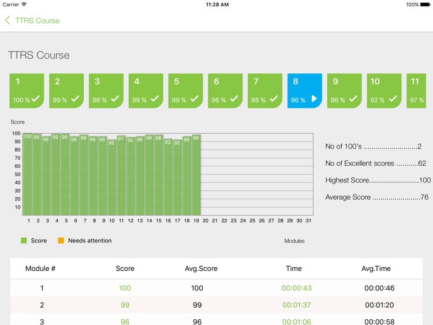The image size is (433, 325).
Task: Click checkmark icon on module 7 tile
Action: tap(274, 99)
